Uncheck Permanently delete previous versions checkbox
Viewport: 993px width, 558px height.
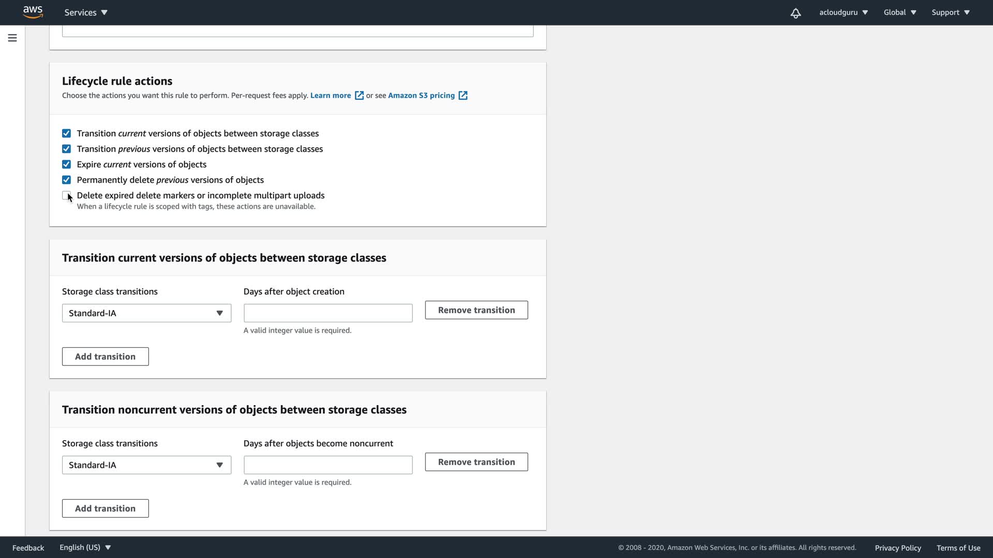point(66,180)
